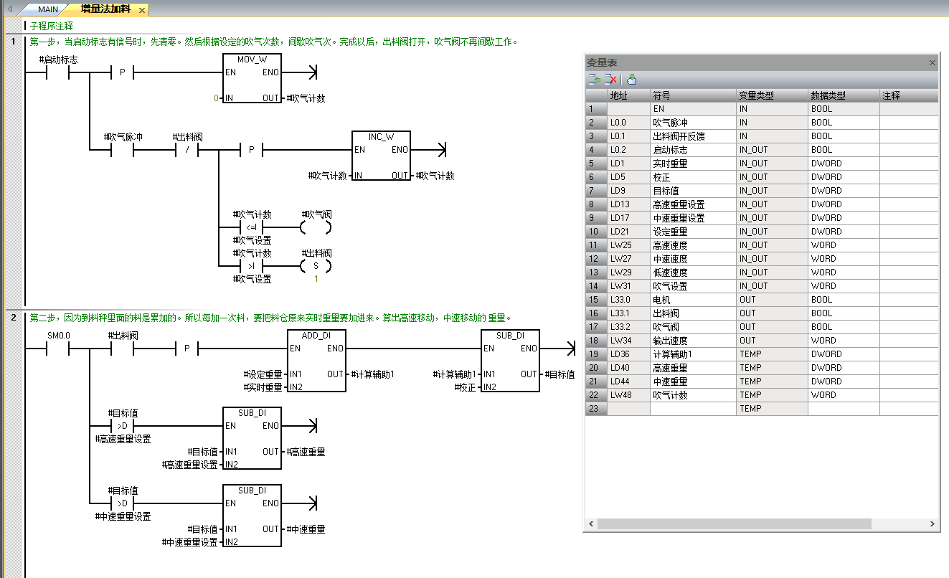949x578 pixels.
Task: Click the download icon in 变量表 toolbar
Action: (x=631, y=80)
